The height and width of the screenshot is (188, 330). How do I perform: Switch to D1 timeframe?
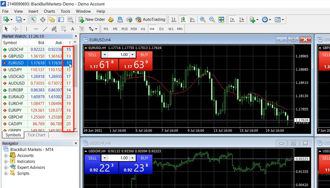tap(161, 29)
